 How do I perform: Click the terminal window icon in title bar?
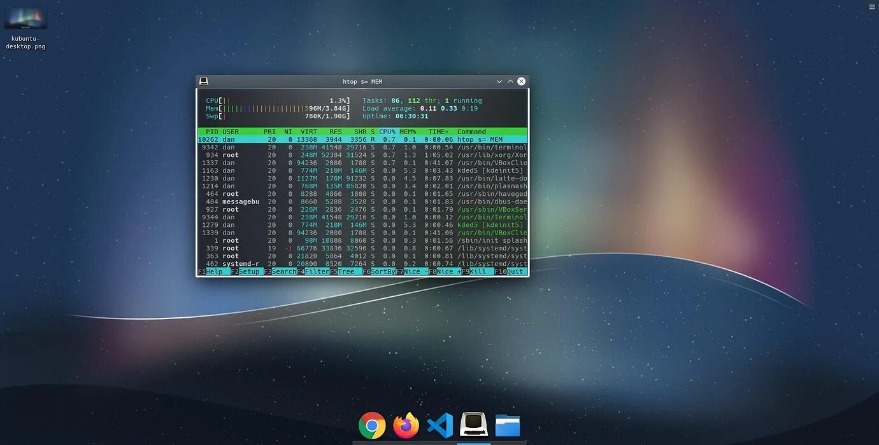[204, 81]
